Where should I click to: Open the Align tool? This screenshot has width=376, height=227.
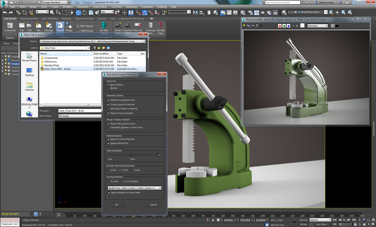201,12
